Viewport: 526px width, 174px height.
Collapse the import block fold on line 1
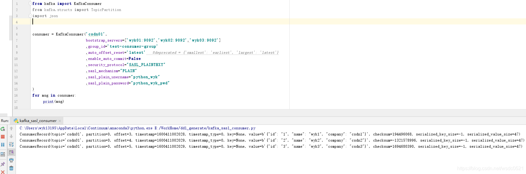click(30, 3)
